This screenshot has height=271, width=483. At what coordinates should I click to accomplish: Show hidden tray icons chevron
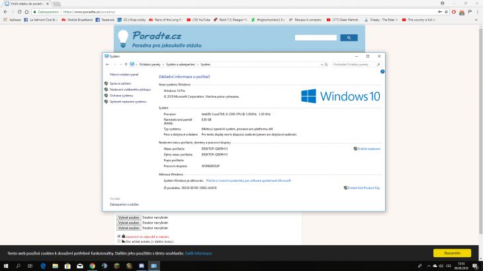429,266
